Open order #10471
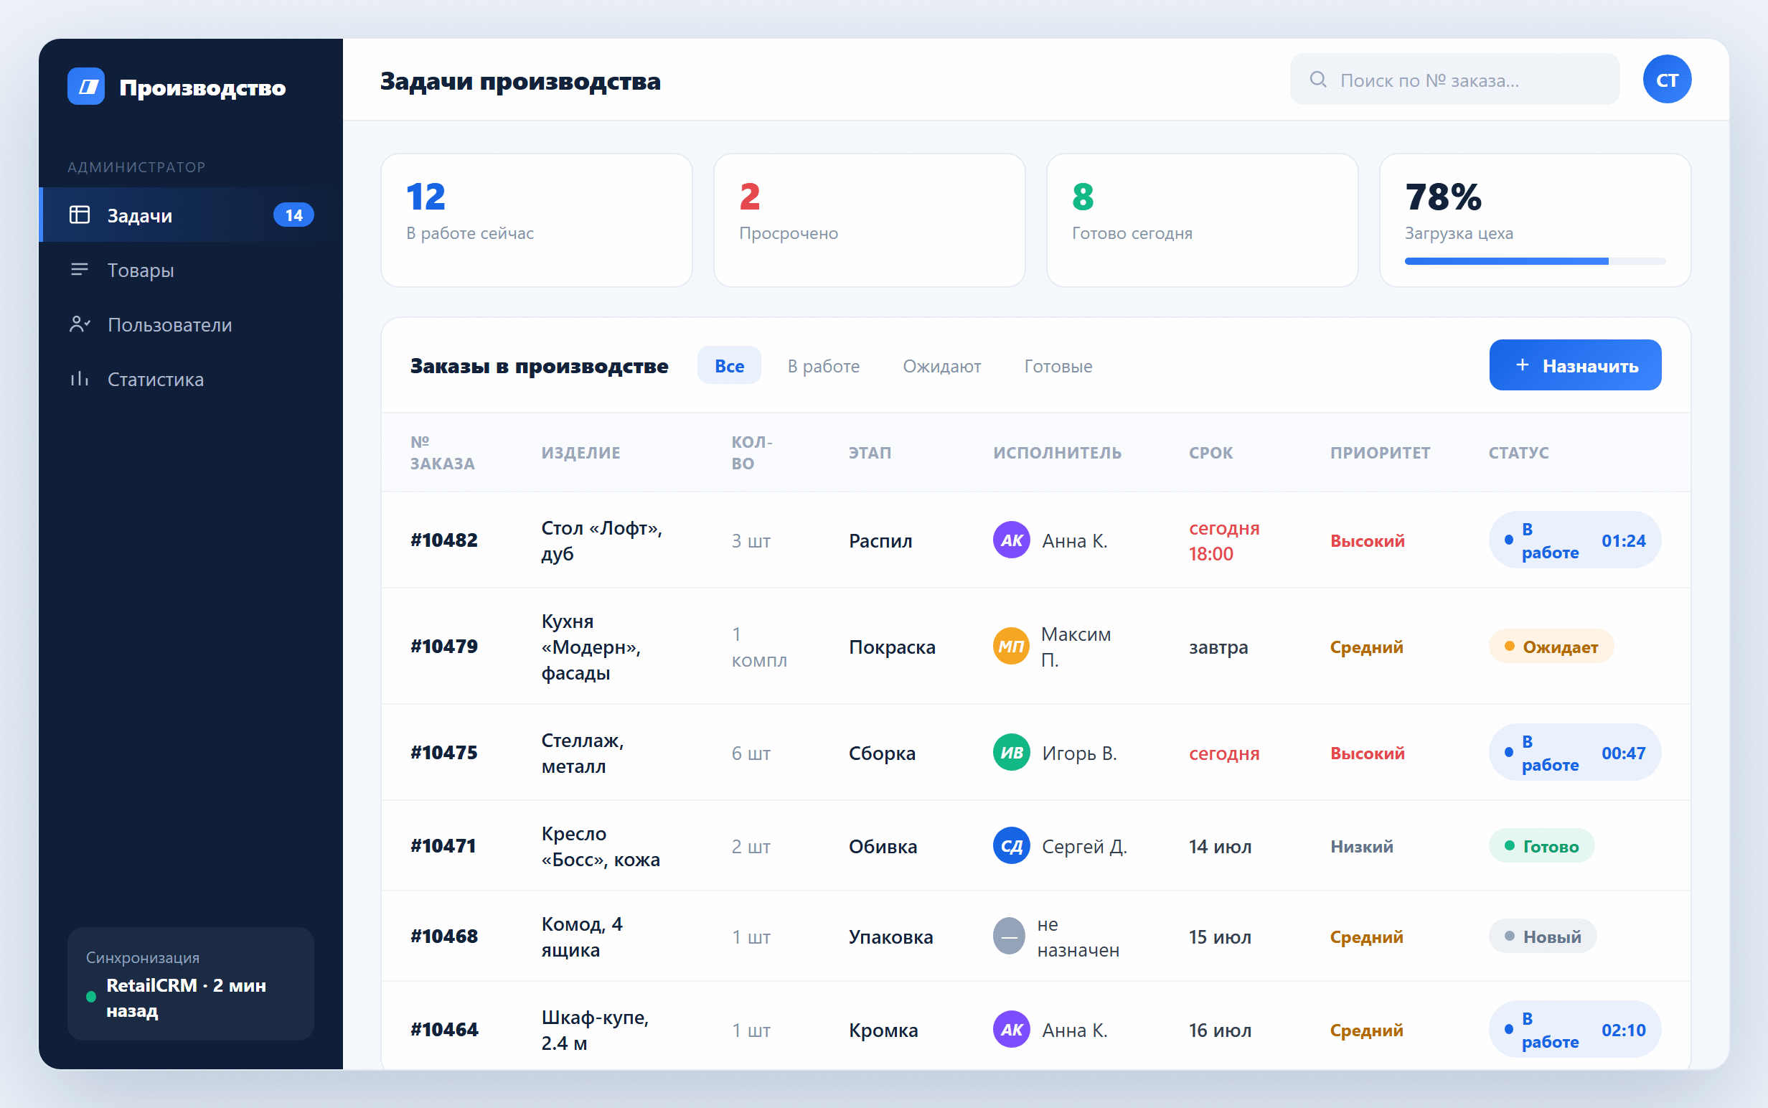This screenshot has height=1108, width=1768. pos(443,845)
